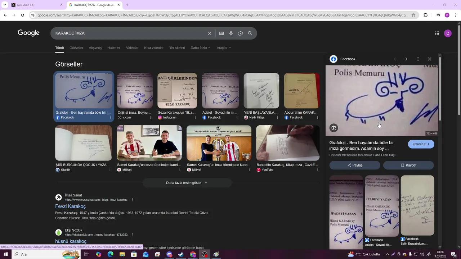Screen dimensions: 461x259
Task: Expand Daha fazla resim göster
Action: (187, 183)
